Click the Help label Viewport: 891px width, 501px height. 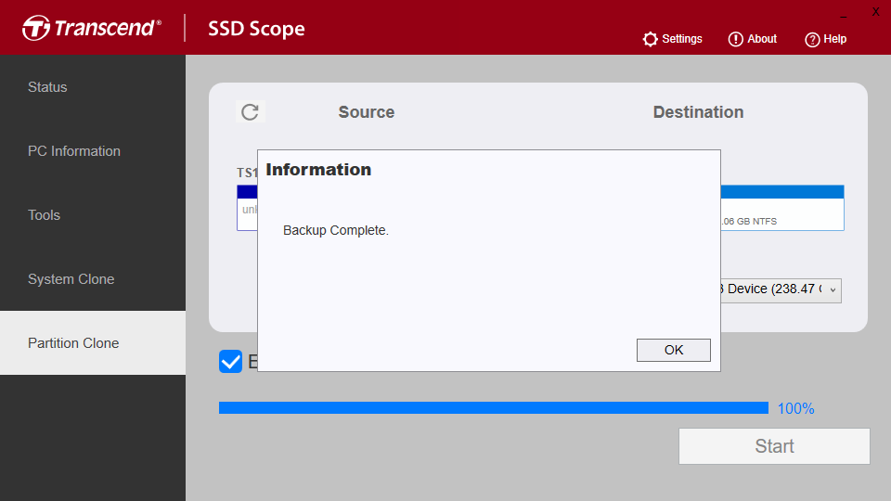tap(834, 39)
